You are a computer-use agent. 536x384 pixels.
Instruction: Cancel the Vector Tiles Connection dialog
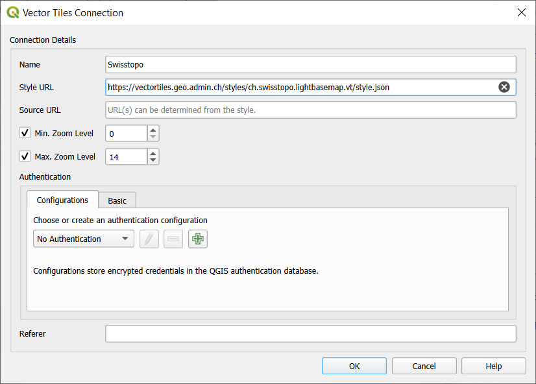424,366
